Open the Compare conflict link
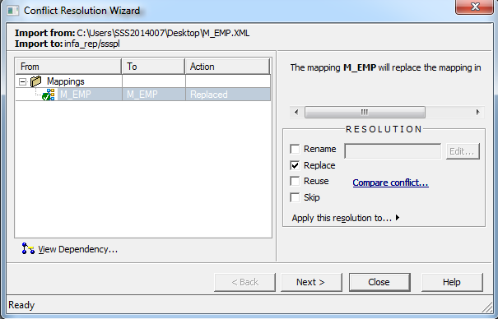This screenshot has height=319, width=498. (390, 183)
